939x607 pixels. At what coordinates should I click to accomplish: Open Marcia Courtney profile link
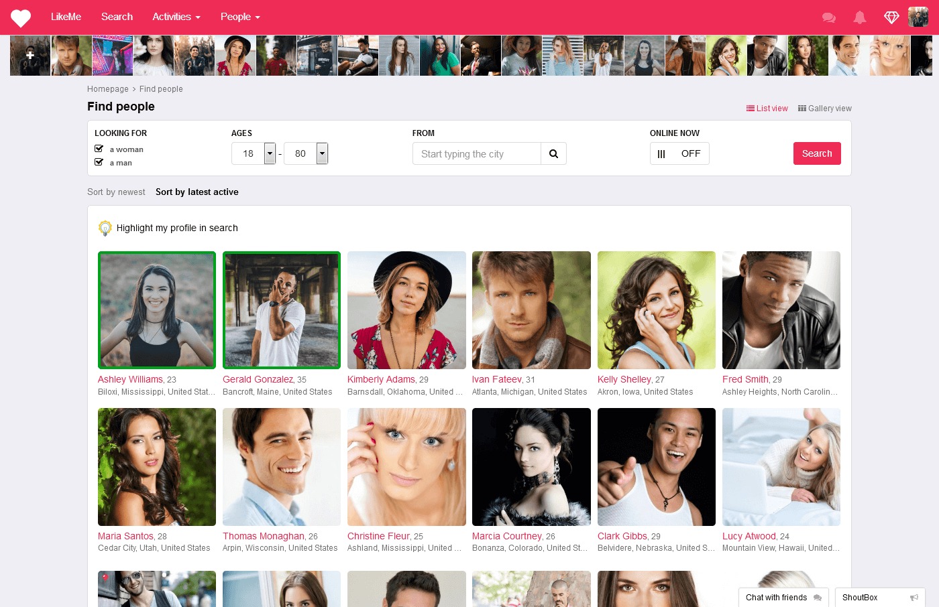tap(507, 536)
